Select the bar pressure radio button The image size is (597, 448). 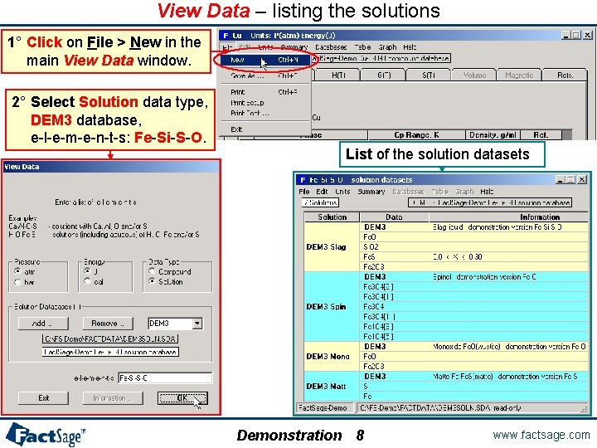point(17,282)
